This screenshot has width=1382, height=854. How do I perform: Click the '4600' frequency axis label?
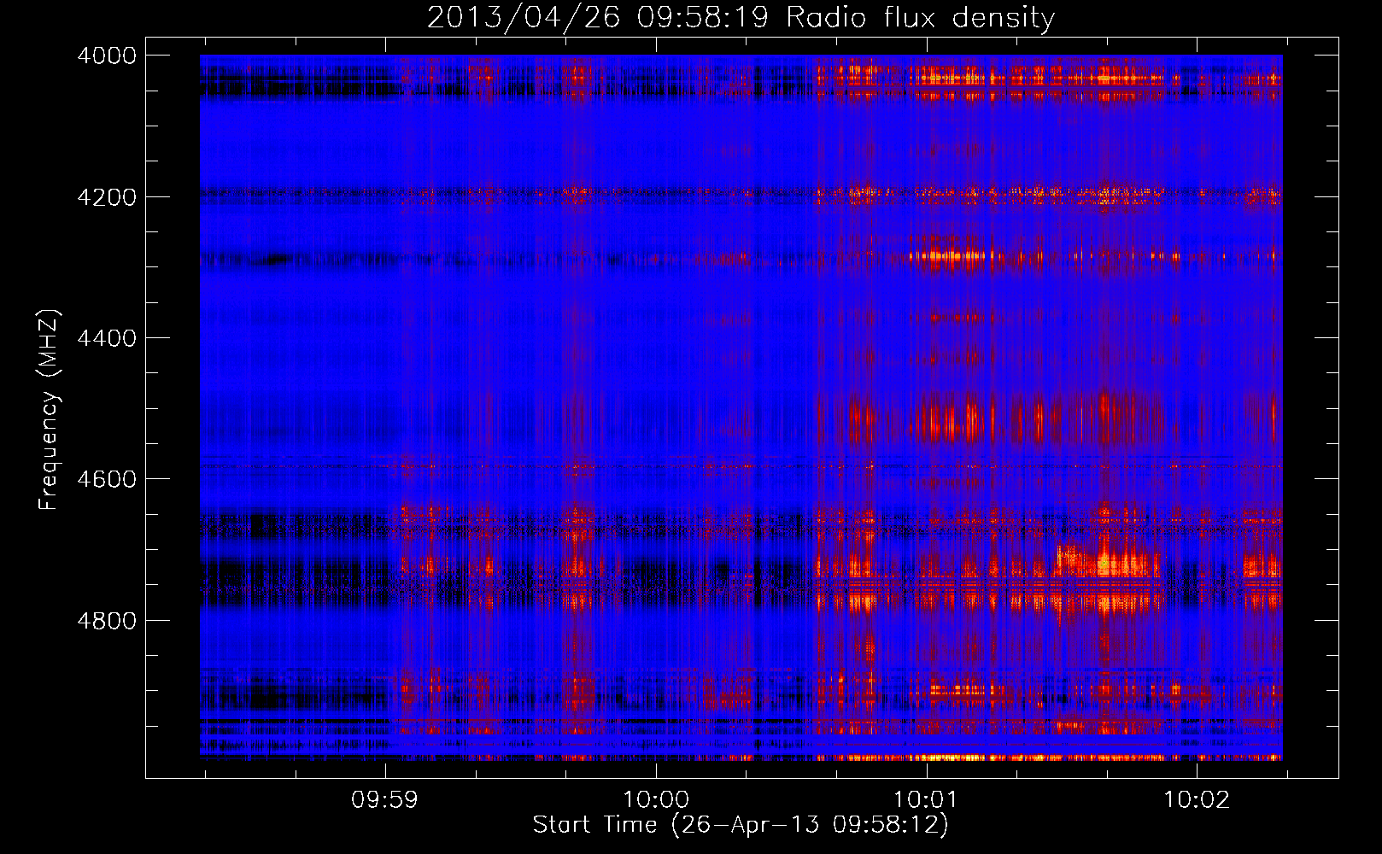pos(107,479)
